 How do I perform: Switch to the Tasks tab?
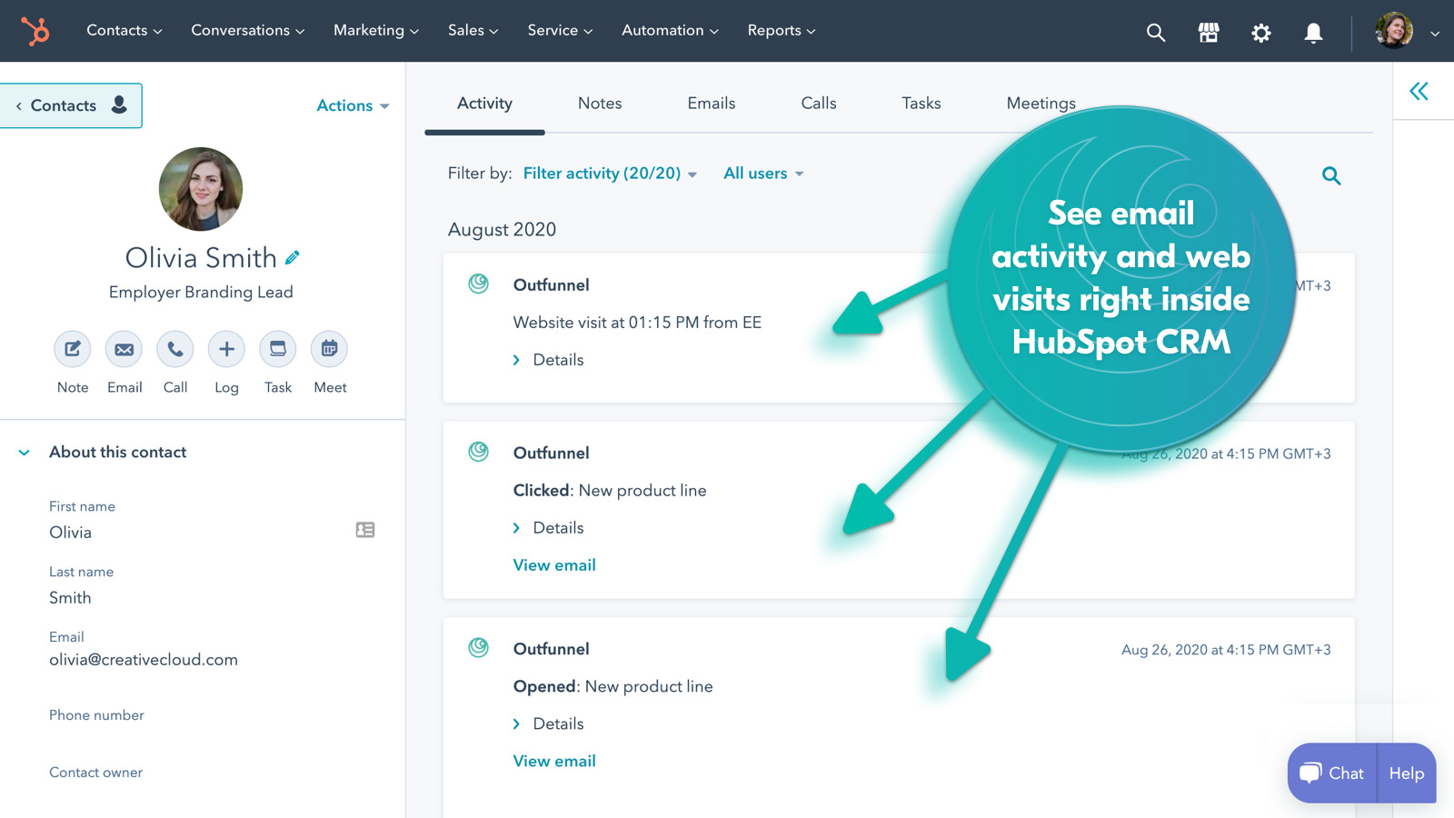[921, 104]
